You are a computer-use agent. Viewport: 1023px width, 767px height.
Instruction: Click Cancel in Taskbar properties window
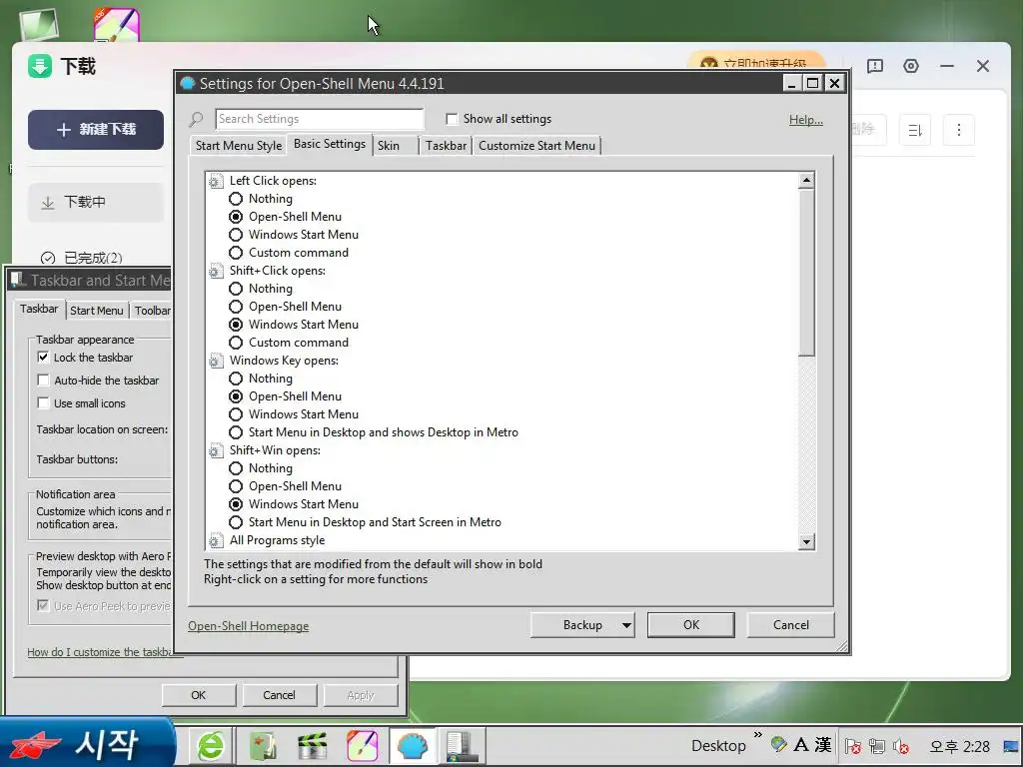(x=280, y=695)
